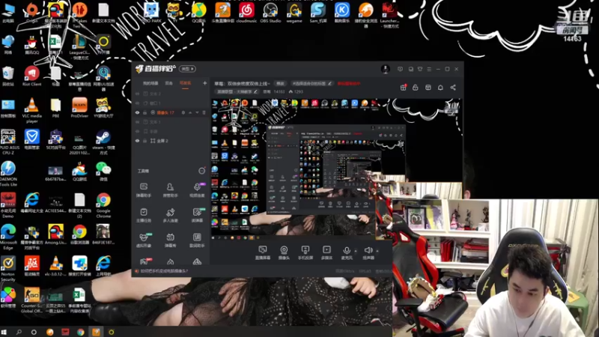This screenshot has width=599, height=337.
Task: Toggle lock of 全屏 2 source
Action: pos(145,141)
